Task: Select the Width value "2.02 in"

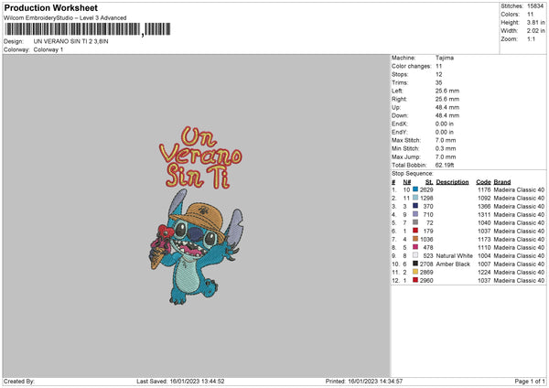Action: (x=535, y=31)
